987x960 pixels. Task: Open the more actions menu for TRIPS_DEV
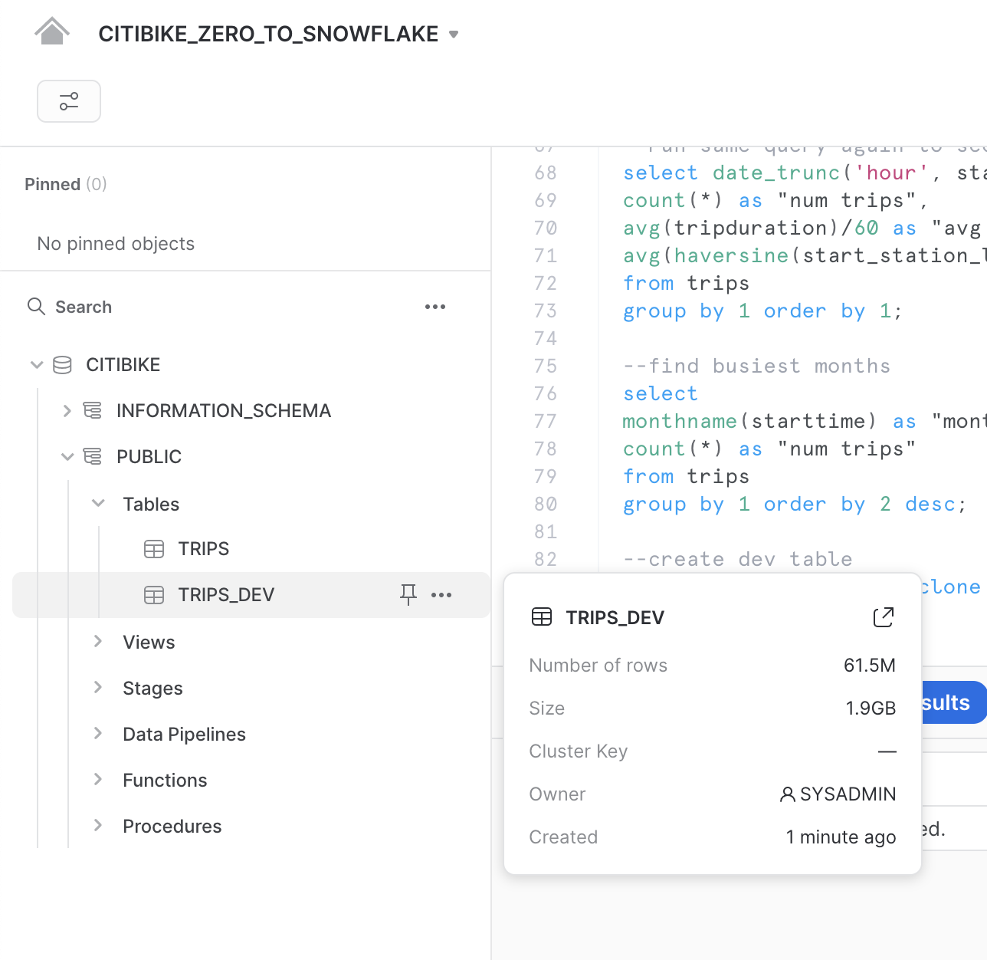coord(441,594)
